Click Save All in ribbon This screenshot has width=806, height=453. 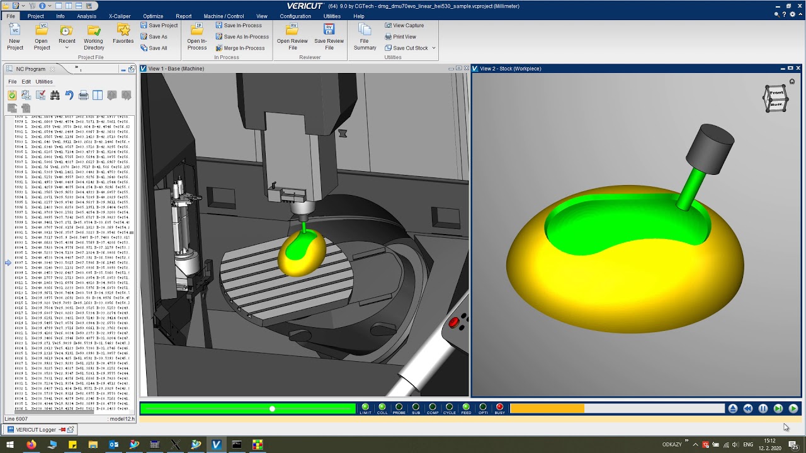coord(154,48)
